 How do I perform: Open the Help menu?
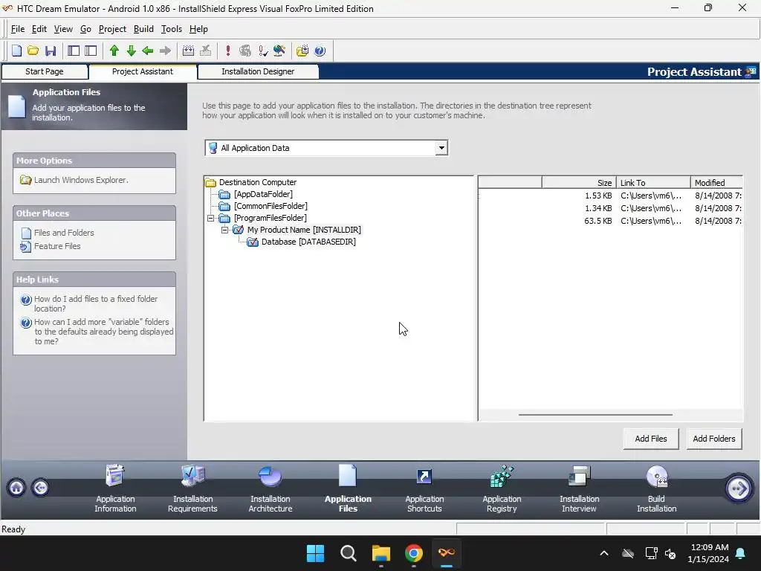click(x=198, y=29)
